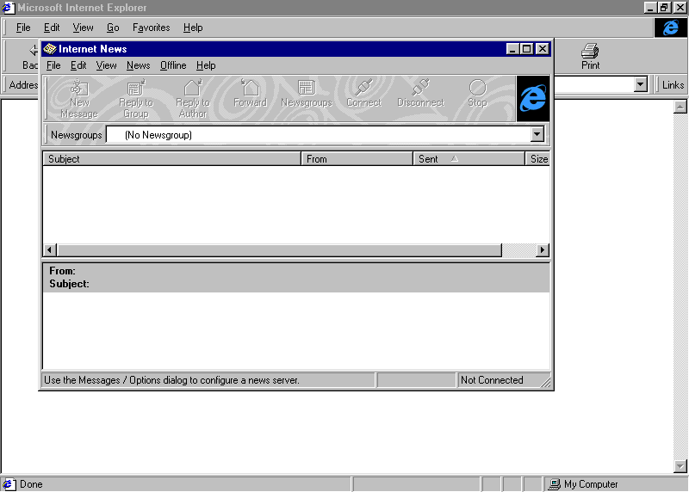Open Newsgroups toolbar icon

(x=307, y=94)
